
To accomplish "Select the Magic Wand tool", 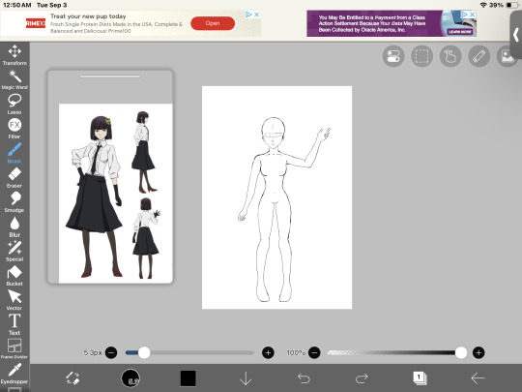I will click(14, 79).
